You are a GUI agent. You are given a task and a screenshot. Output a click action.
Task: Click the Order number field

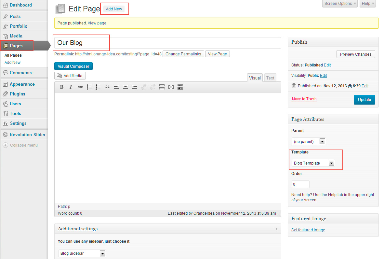tap(300, 184)
